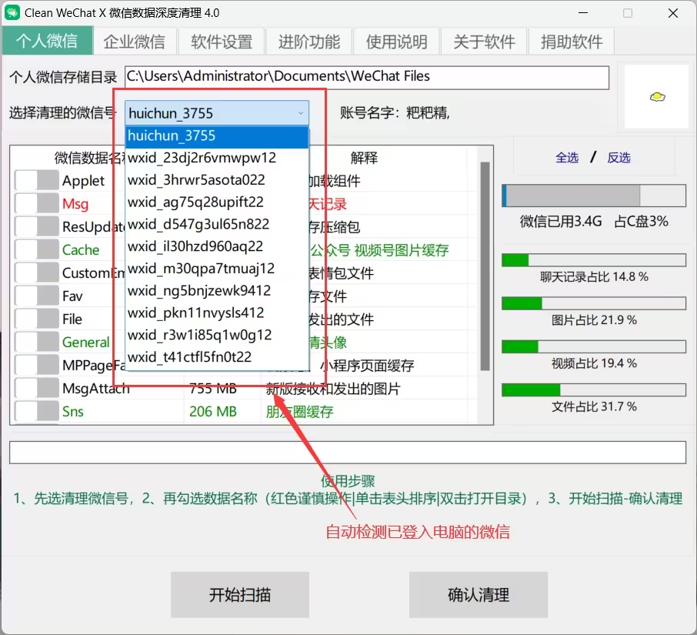This screenshot has width=697, height=635.
Task: Click the 聊天记录占比 progress bar
Action: [x=593, y=260]
